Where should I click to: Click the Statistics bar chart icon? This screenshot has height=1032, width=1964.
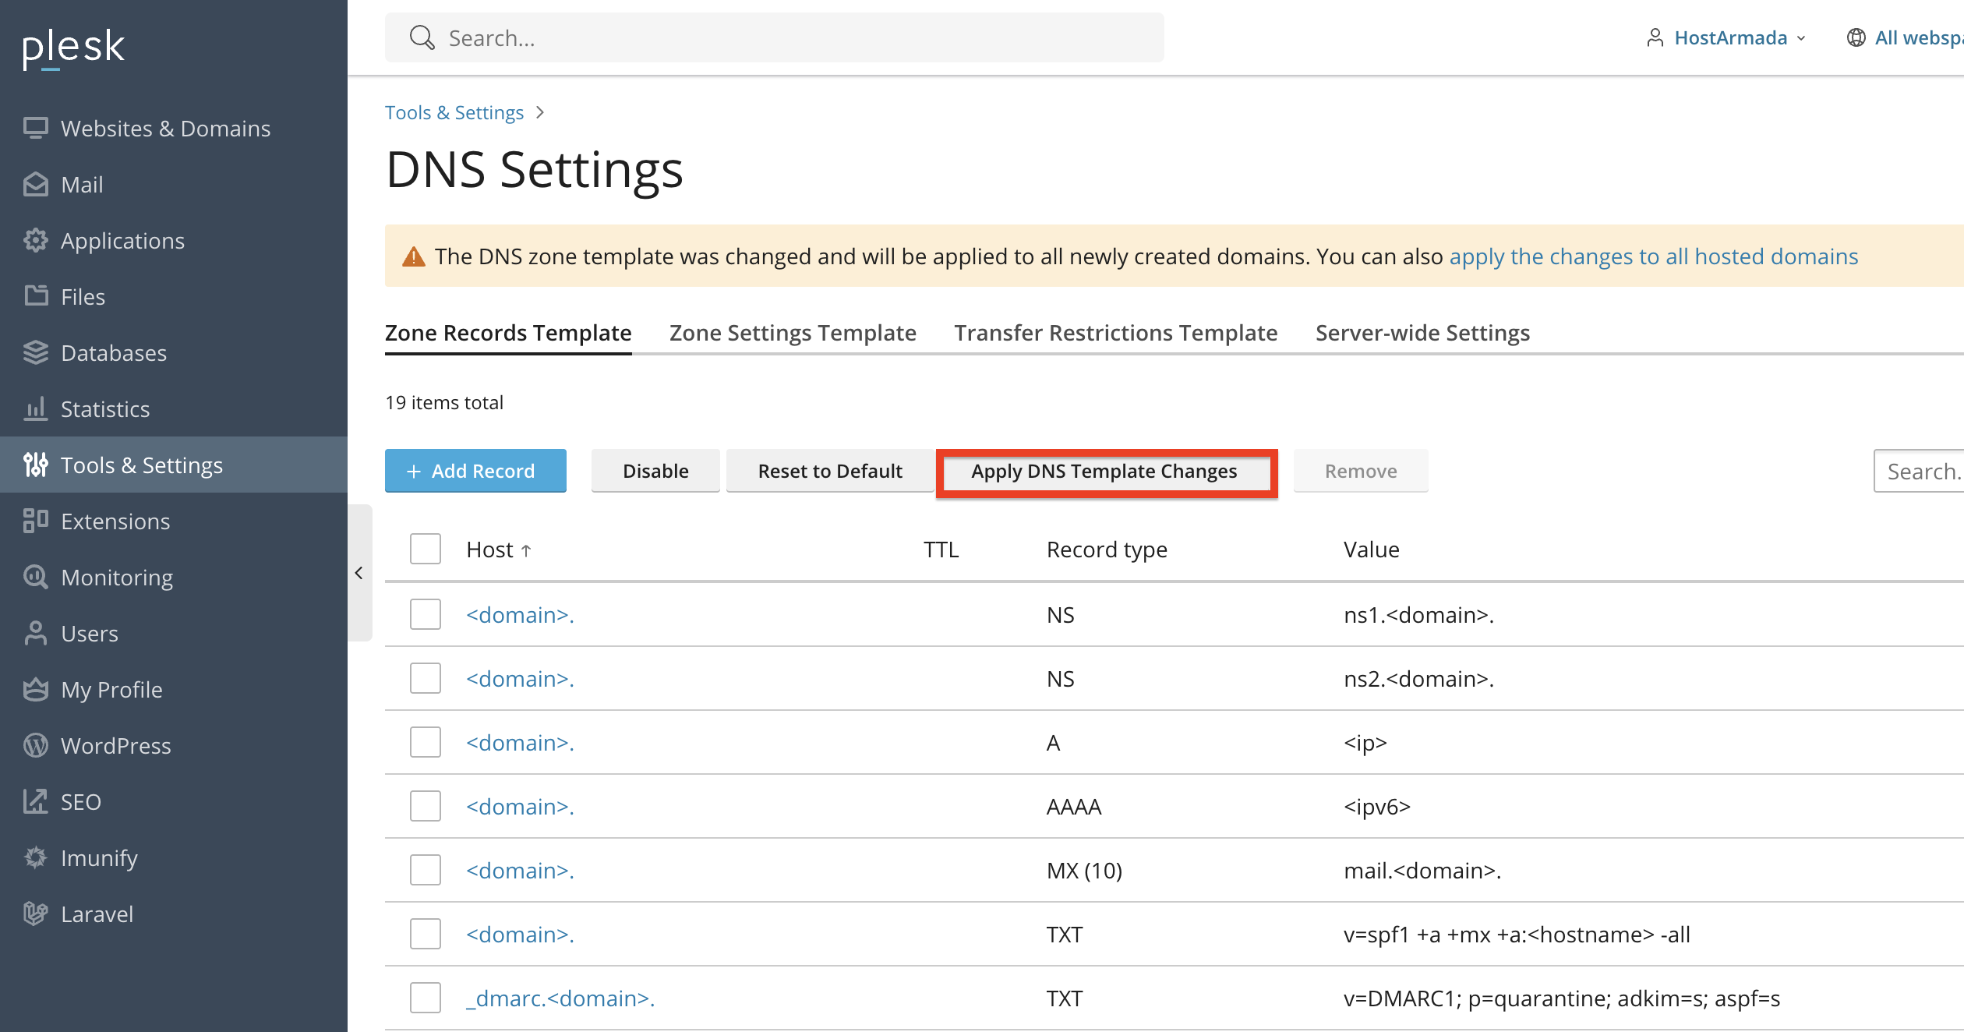pos(36,409)
